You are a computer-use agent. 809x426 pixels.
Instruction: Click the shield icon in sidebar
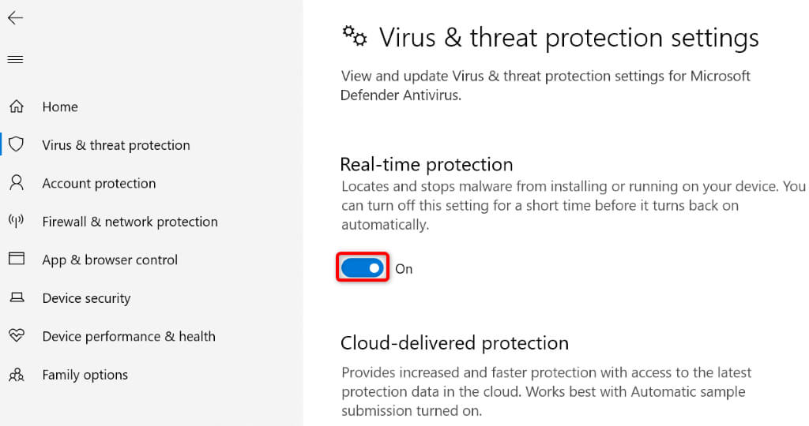[x=16, y=144]
